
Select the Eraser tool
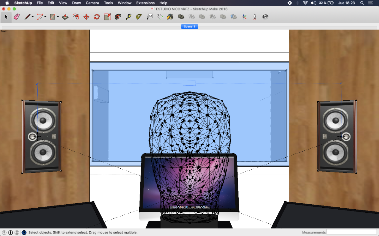point(17,17)
